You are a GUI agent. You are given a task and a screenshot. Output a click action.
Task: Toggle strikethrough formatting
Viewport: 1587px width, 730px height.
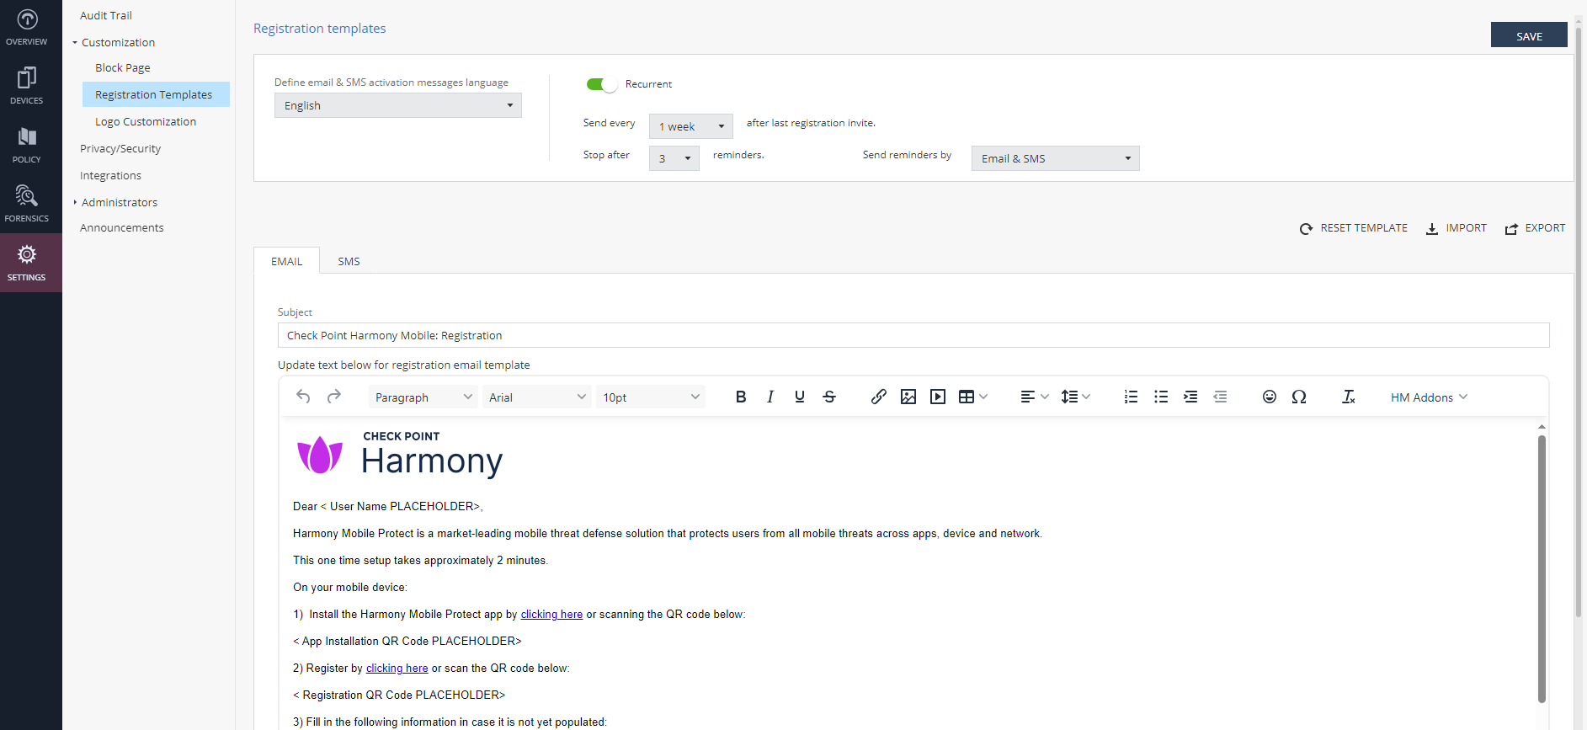(x=829, y=397)
